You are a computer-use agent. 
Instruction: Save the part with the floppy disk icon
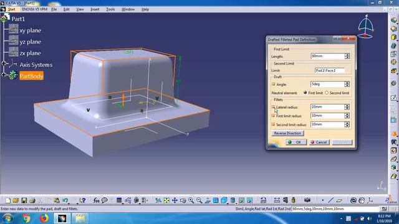click(24, 200)
